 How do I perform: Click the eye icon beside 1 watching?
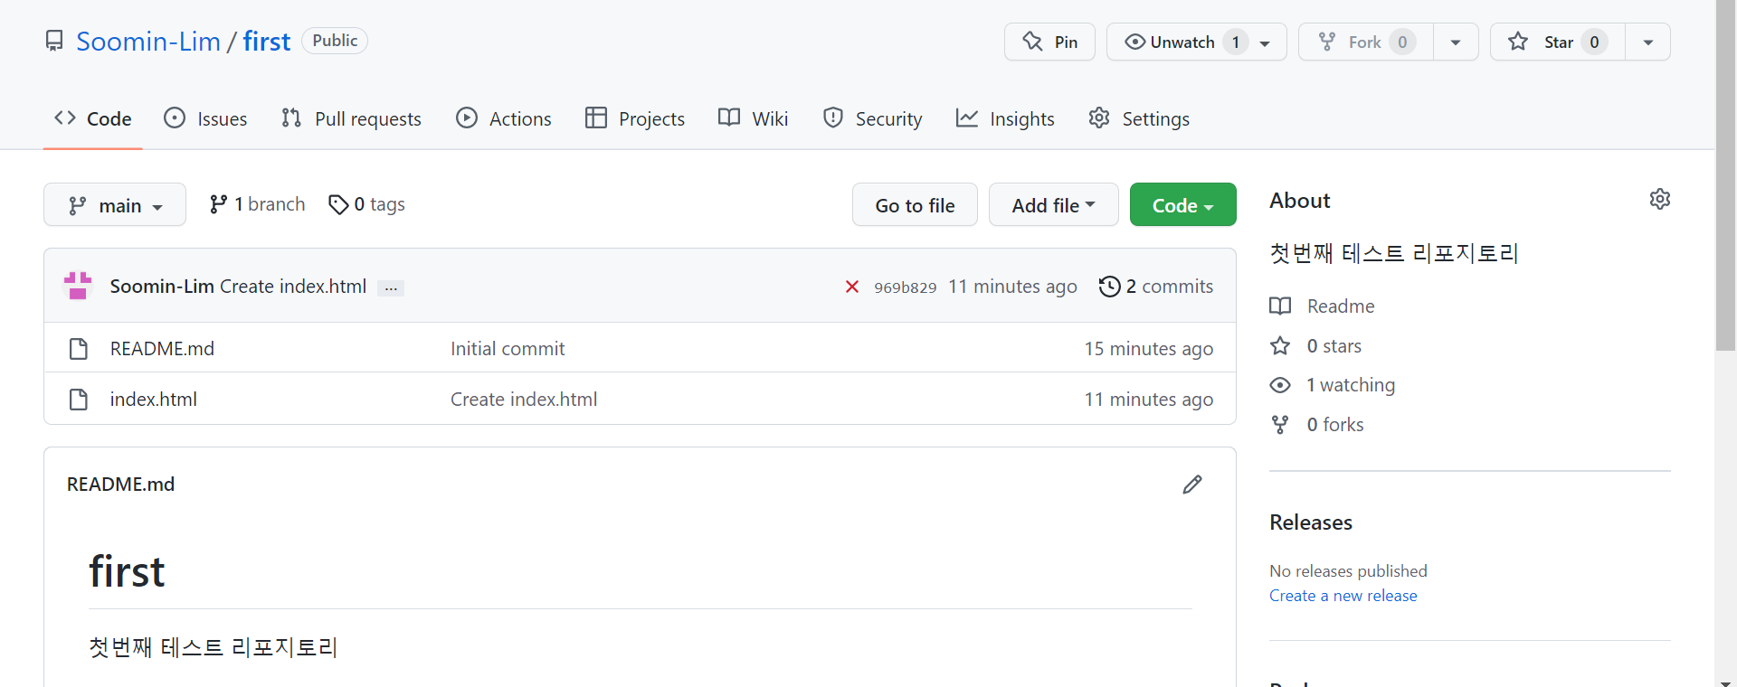click(x=1280, y=385)
